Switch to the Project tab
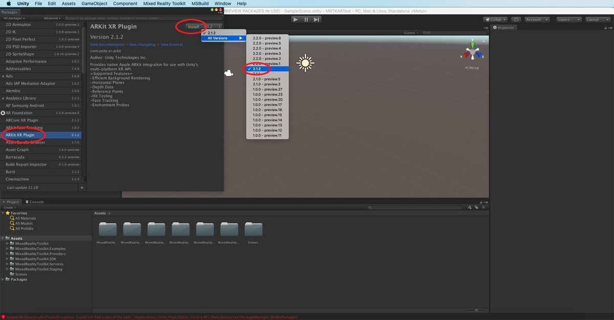The image size is (614, 320). point(11,202)
